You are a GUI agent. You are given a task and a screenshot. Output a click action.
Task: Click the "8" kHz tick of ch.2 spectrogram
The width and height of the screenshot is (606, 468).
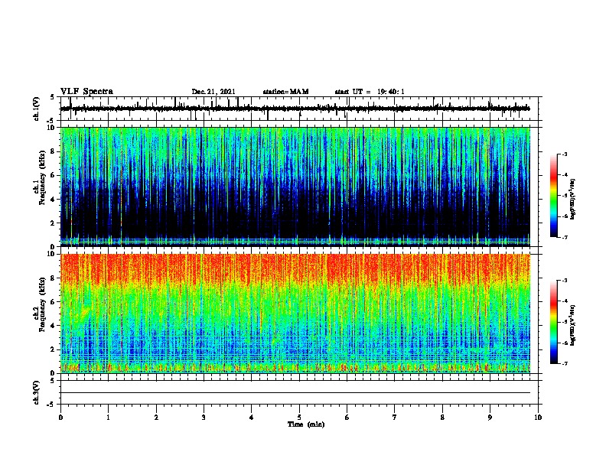[x=54, y=278]
